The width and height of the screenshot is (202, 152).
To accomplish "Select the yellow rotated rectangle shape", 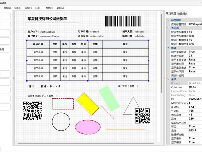I will point(88,104).
